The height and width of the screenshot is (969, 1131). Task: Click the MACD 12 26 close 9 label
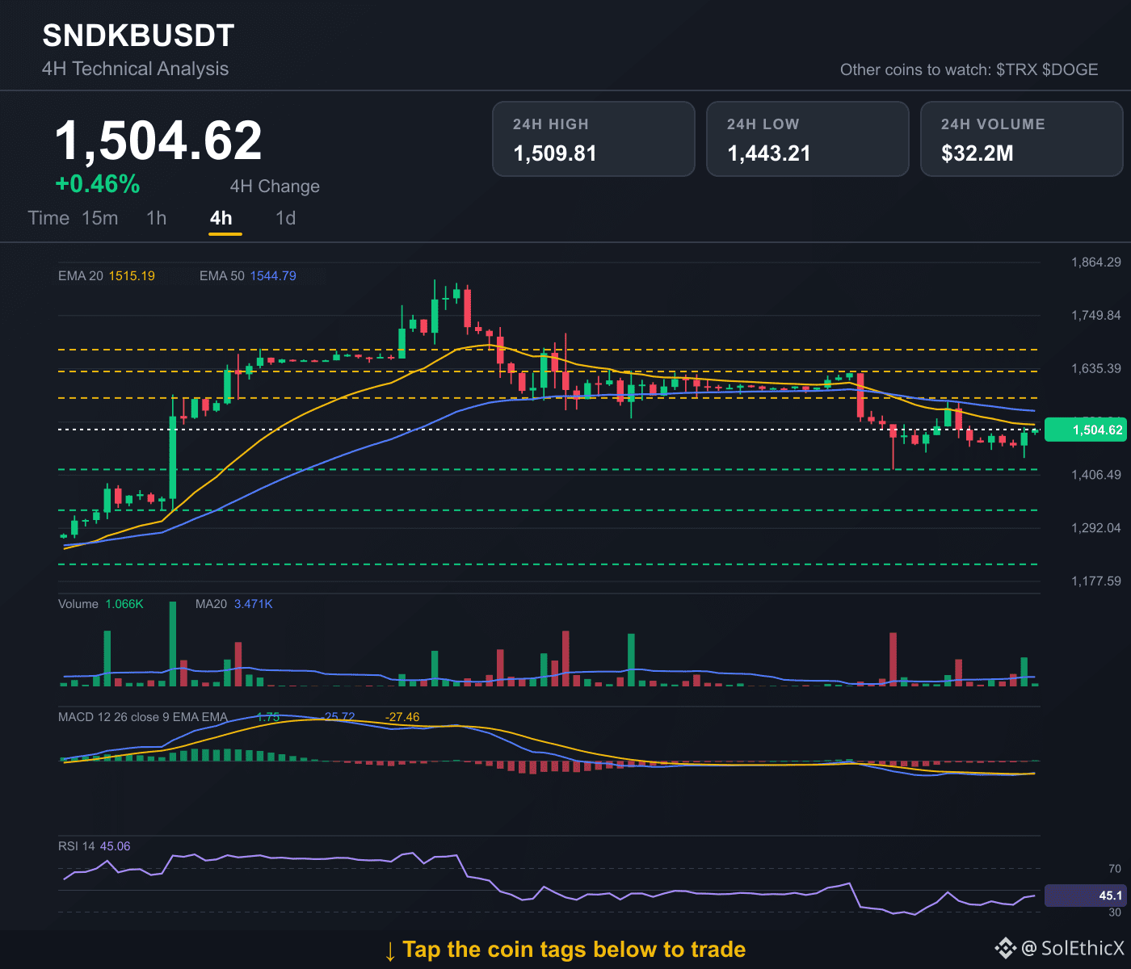(143, 717)
